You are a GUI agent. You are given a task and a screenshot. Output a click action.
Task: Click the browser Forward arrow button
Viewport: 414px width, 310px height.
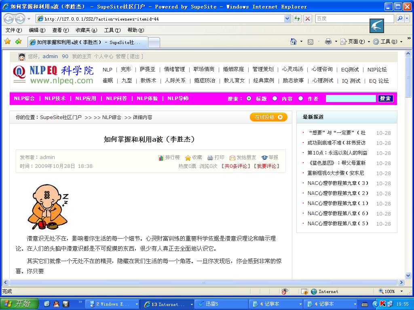[x=20, y=19]
